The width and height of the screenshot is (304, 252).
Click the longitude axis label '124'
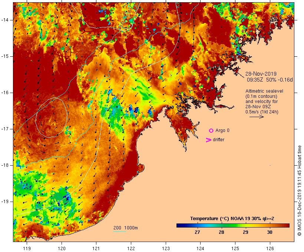[200, 248]
